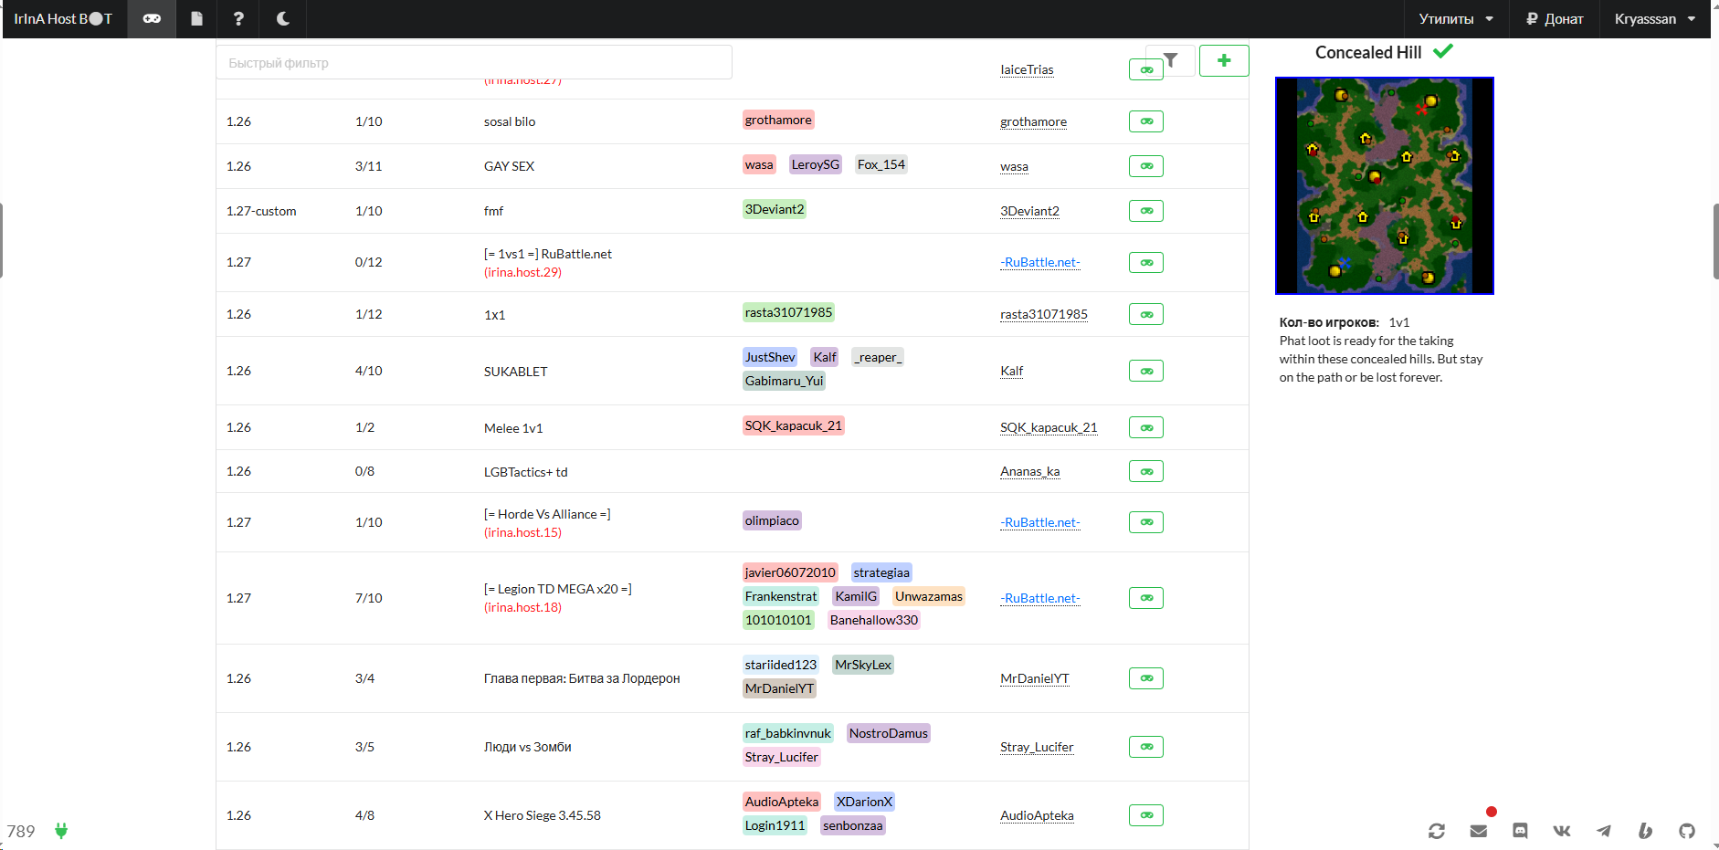The image size is (1719, 850).
Task: Open the GitHub icon link
Action: pyautogui.click(x=1687, y=831)
